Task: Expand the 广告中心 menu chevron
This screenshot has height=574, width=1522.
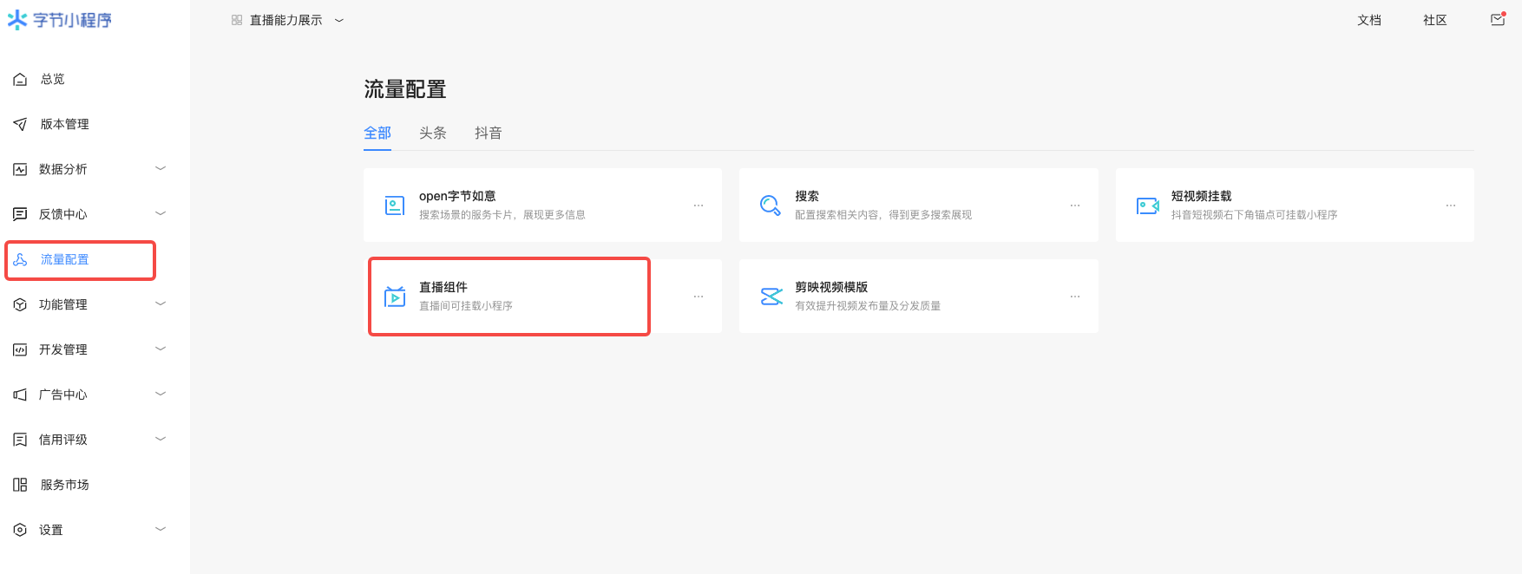Action: click(x=161, y=394)
